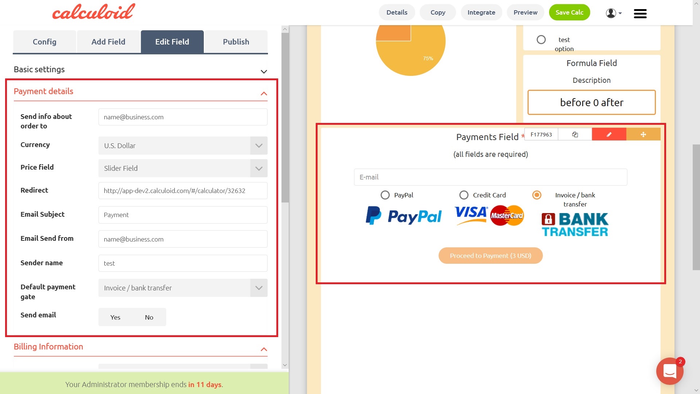The height and width of the screenshot is (394, 700).
Task: Expand the Currency dropdown selector
Action: point(258,145)
